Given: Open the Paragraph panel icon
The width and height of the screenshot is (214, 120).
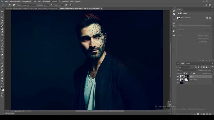Looking at the screenshot, I should click(174, 26).
